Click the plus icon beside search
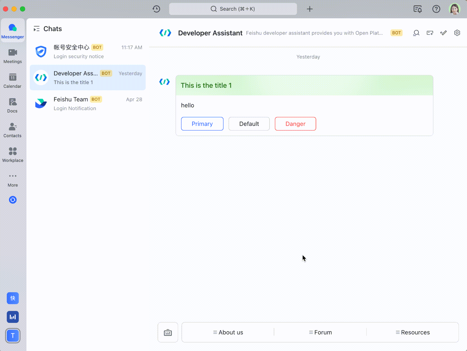 tap(310, 9)
